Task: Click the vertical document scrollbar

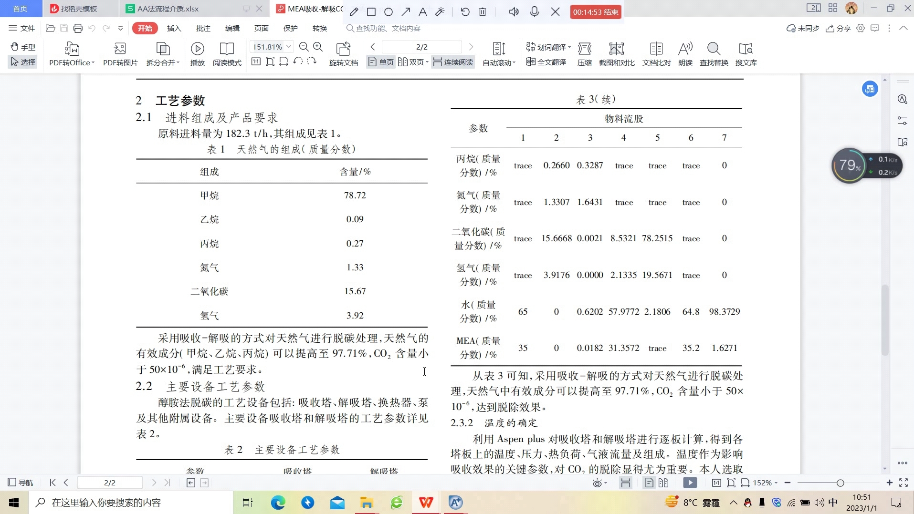Action: tap(885, 320)
